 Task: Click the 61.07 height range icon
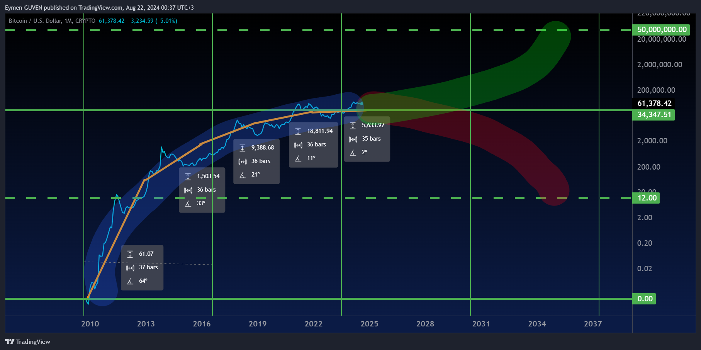tap(130, 254)
